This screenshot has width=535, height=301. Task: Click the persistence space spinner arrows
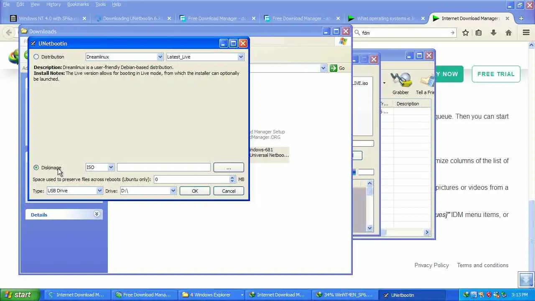tap(232, 179)
